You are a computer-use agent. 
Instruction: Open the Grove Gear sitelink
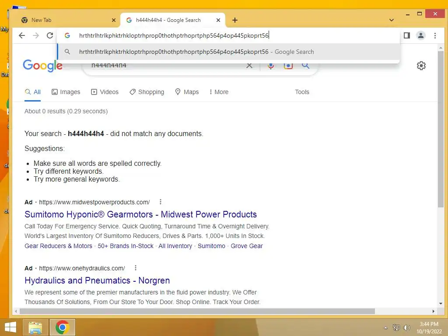point(247,246)
